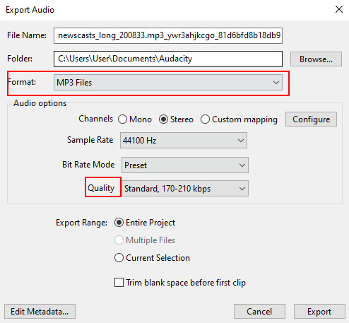
Task: Click the Export Audio title text
Action: [30, 10]
